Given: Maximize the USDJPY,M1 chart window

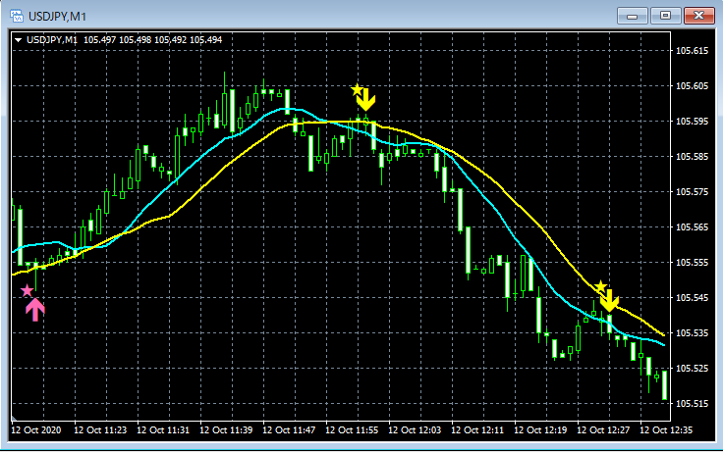Looking at the screenshot, I should coord(665,16).
